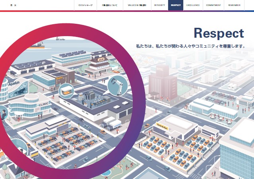This screenshot has height=179, width=254.
Task: Open the VALUES & 行動規範 tab
Action: coord(137,6)
